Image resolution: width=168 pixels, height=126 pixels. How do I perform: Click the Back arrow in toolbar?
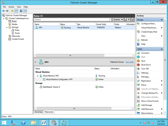pyautogui.click(x=3, y=11)
